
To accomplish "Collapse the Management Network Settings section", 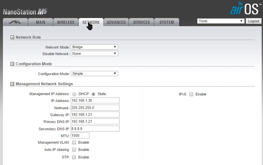I will [12, 84].
